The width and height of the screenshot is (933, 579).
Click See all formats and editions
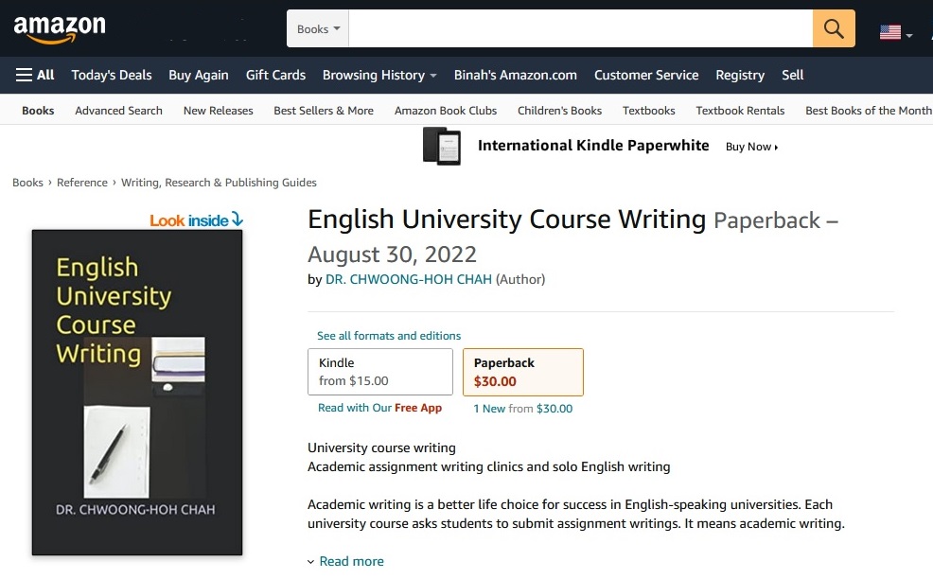point(389,336)
